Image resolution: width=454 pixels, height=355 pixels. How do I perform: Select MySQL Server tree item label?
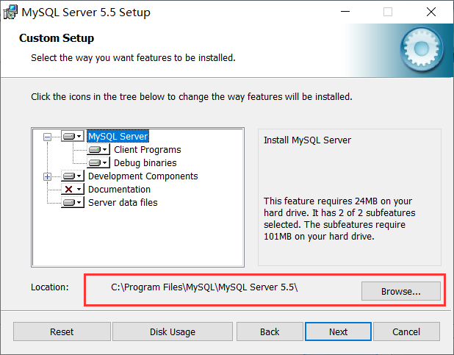click(x=118, y=136)
